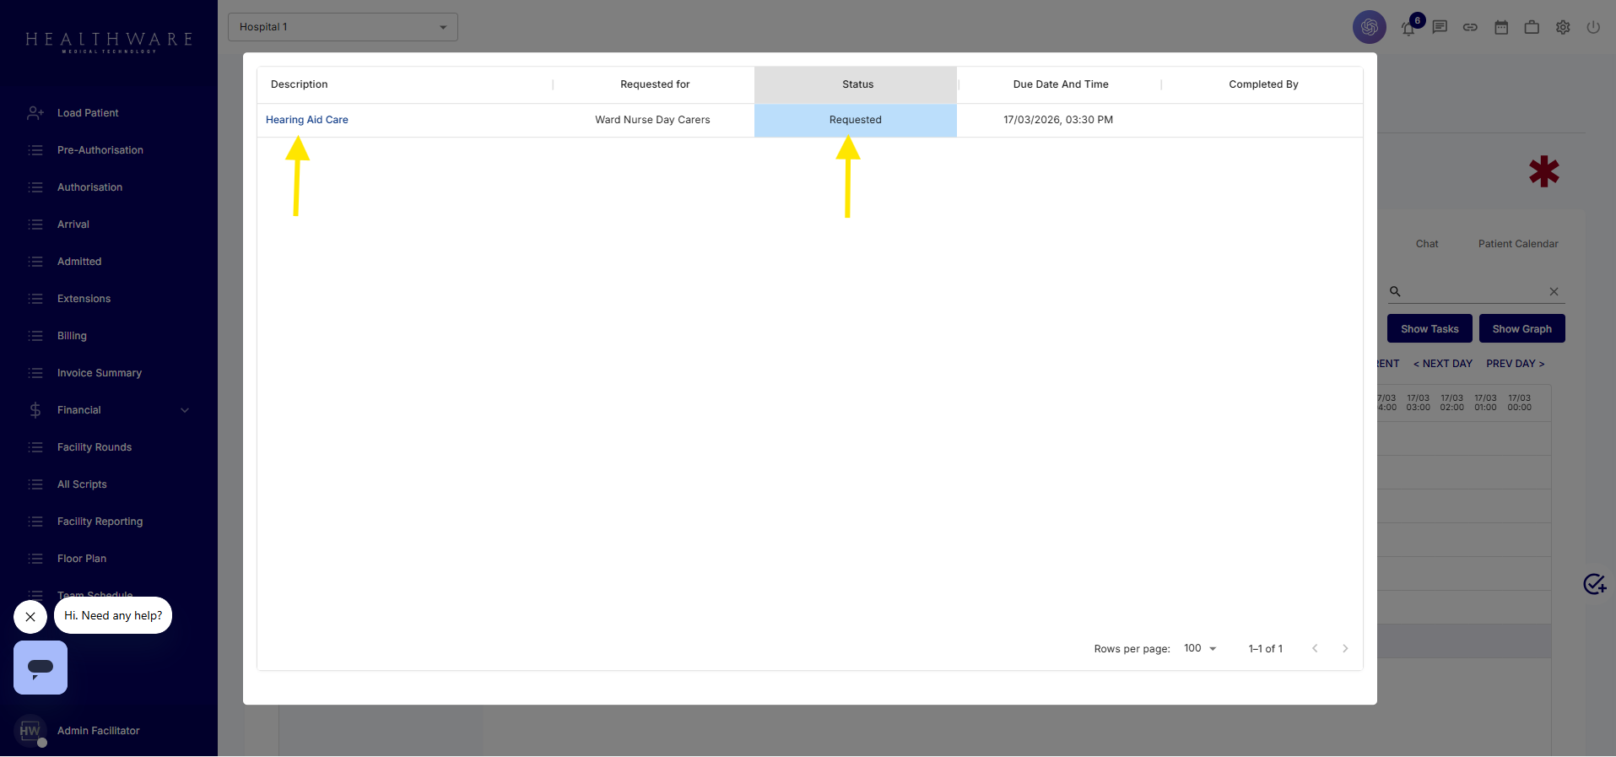Viewport: 1616px width, 757px height.
Task: Open the rows per page dropdown
Action: pos(1200,648)
